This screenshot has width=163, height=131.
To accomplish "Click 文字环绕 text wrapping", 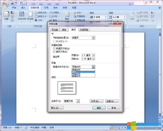I will [x=143, y=20].
